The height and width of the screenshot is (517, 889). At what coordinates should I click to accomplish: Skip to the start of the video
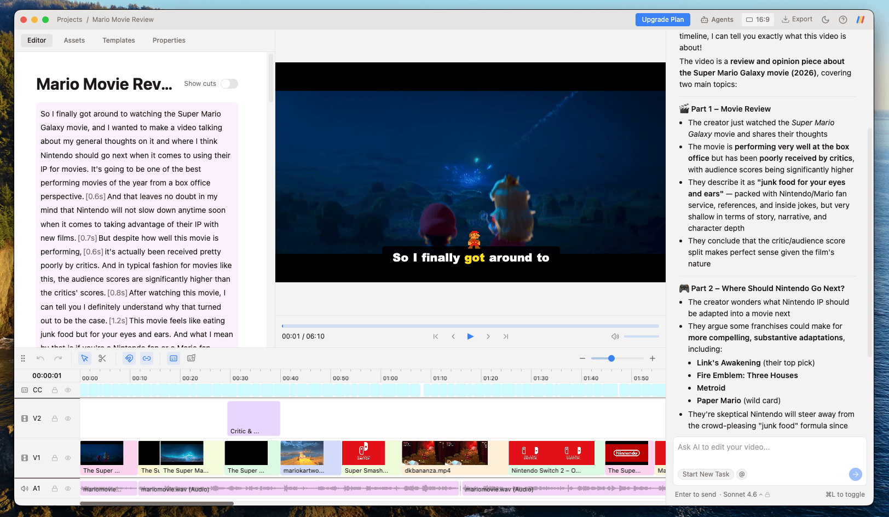click(x=436, y=336)
